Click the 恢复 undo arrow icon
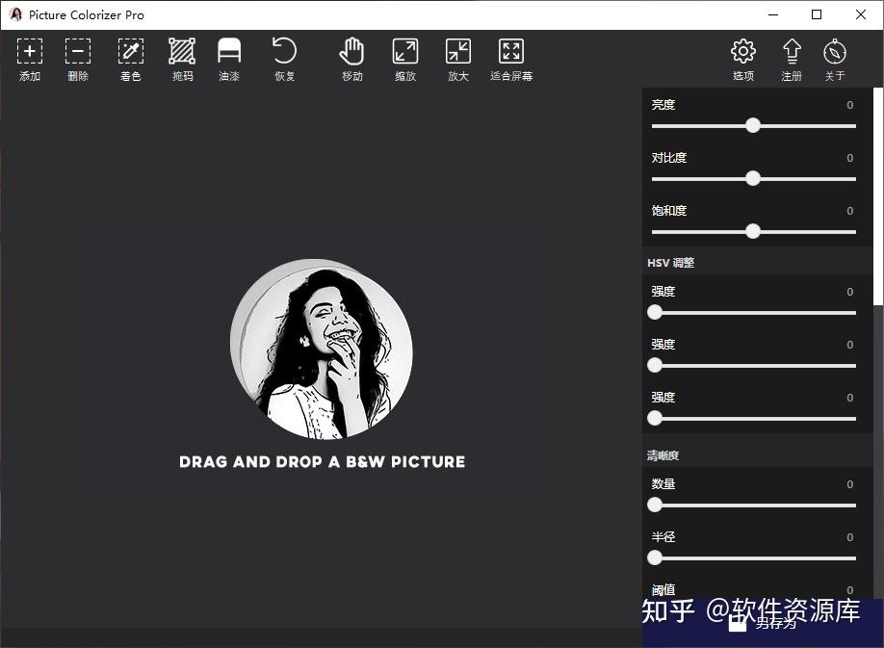Image resolution: width=884 pixels, height=648 pixels. pyautogui.click(x=284, y=51)
